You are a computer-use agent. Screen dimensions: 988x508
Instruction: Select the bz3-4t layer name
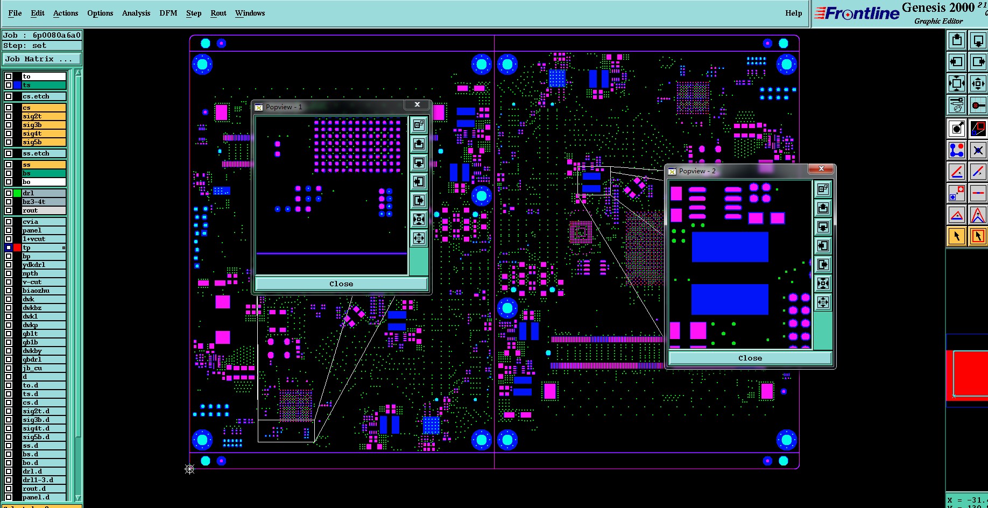tap(44, 202)
